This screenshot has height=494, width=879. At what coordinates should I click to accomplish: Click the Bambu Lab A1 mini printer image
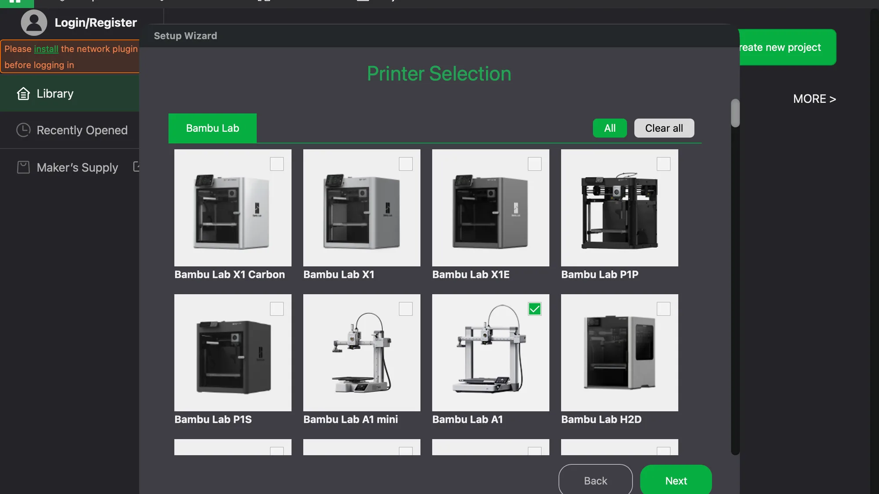coord(362,353)
